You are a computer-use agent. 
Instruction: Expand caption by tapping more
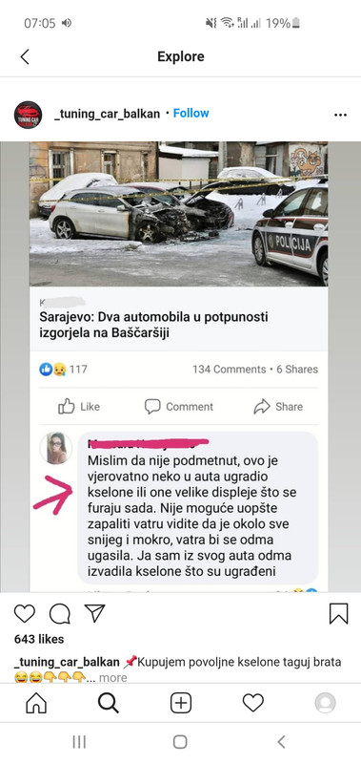pos(112,677)
